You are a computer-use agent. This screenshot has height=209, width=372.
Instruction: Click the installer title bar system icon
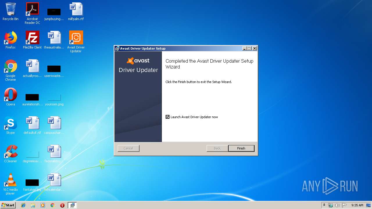click(117, 48)
